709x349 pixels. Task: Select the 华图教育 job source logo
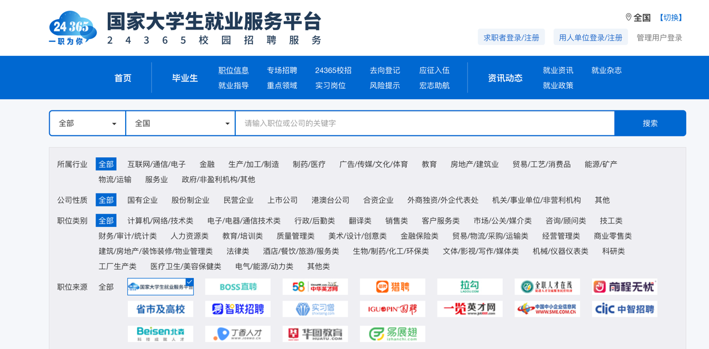tap(315, 333)
